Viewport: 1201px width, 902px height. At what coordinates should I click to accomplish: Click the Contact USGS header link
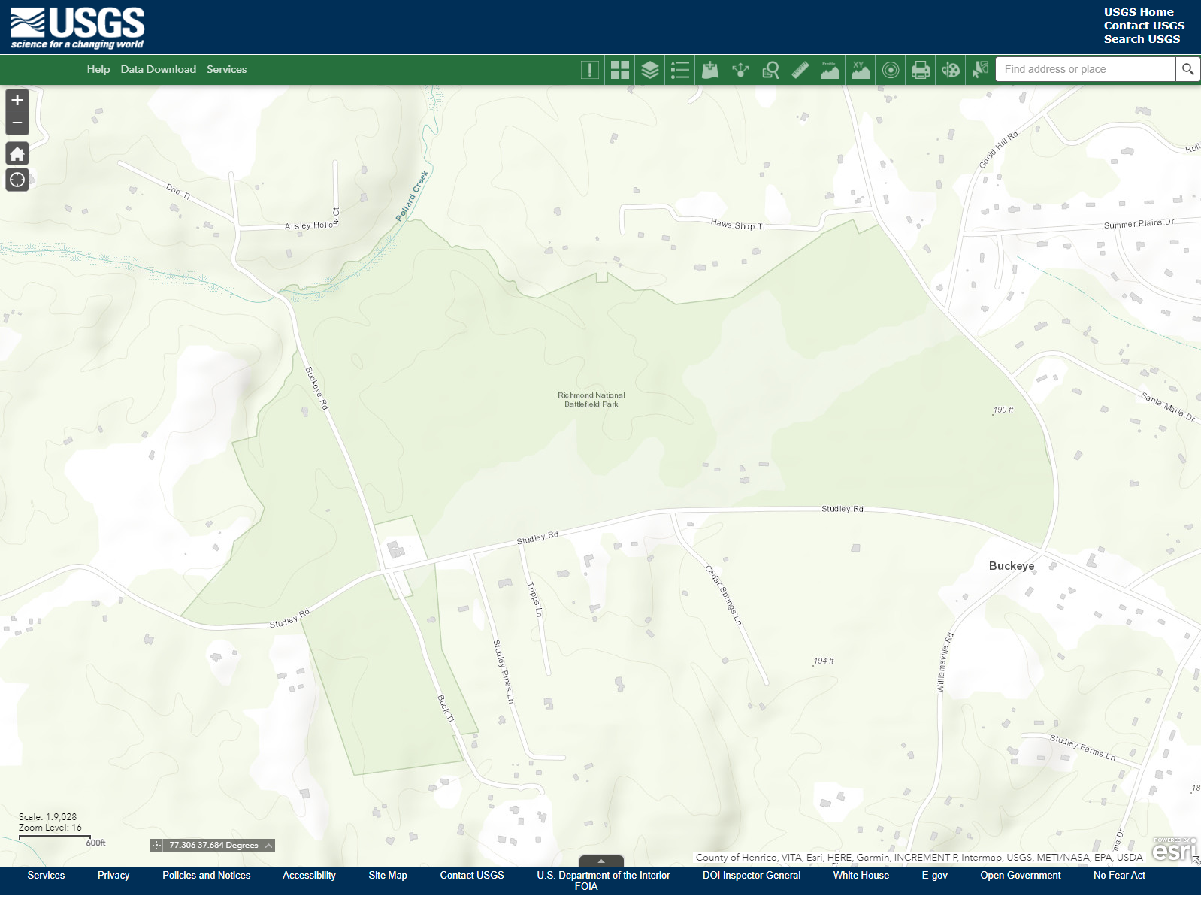pos(1143,26)
